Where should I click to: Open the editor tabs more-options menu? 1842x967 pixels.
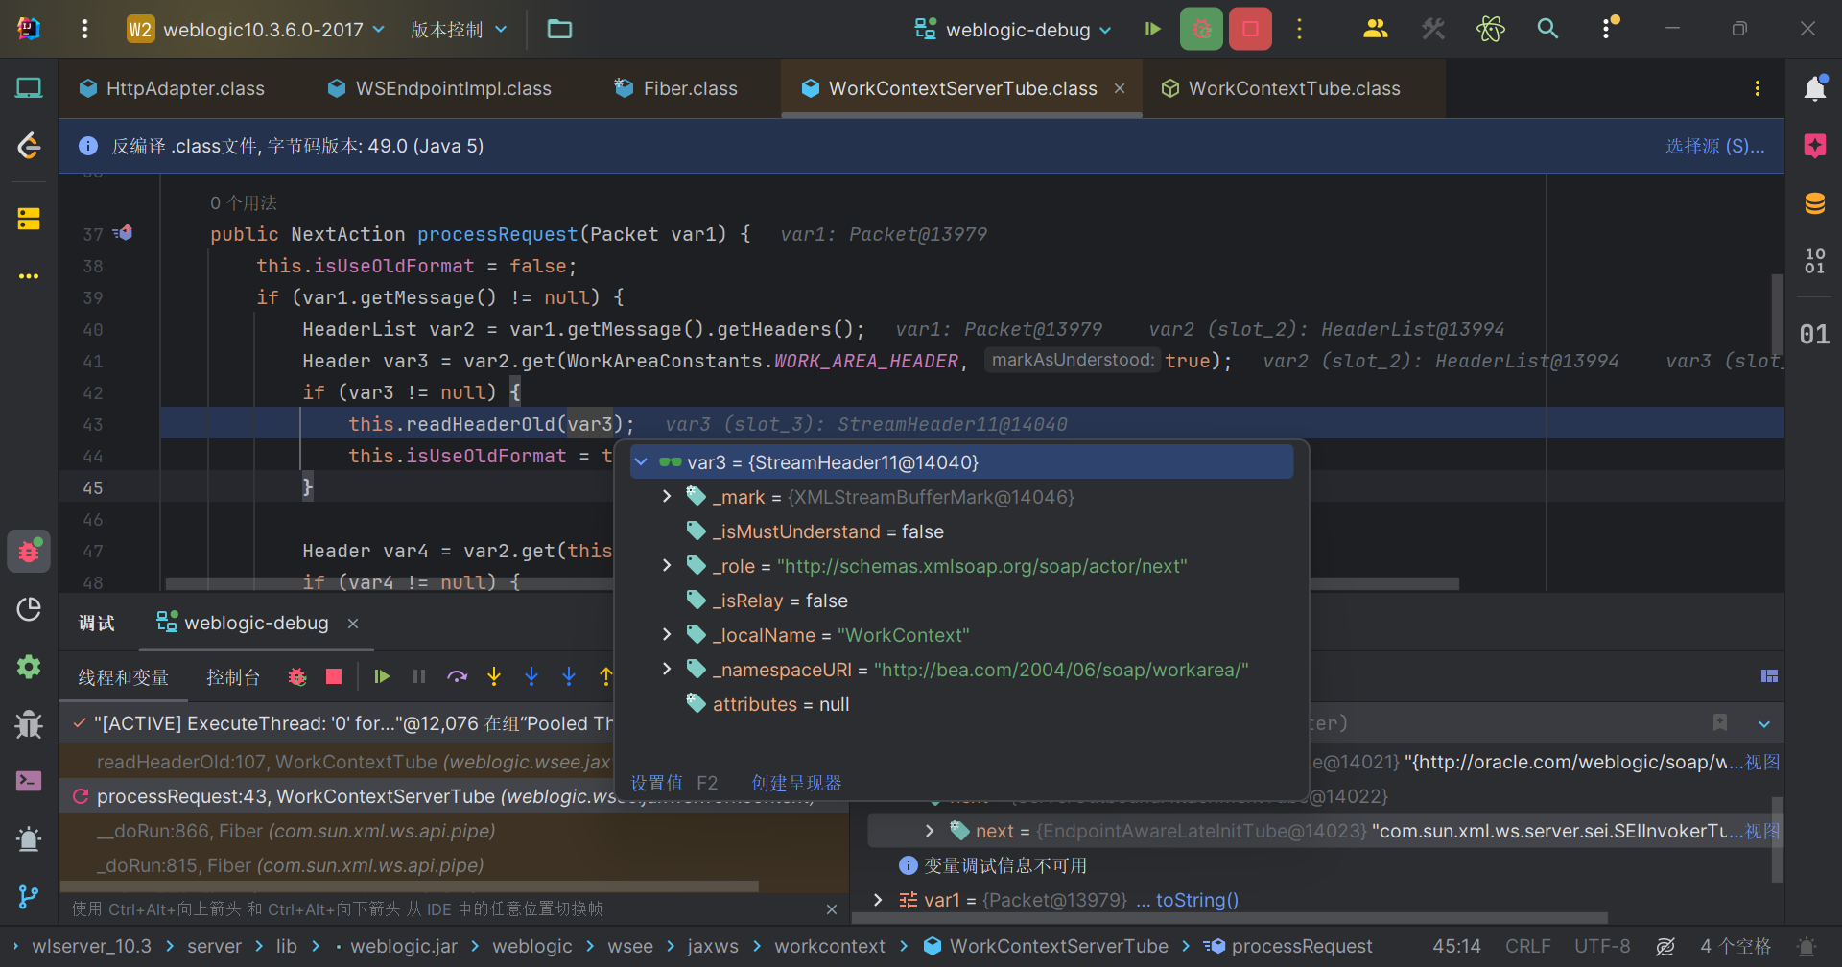coord(1758,88)
